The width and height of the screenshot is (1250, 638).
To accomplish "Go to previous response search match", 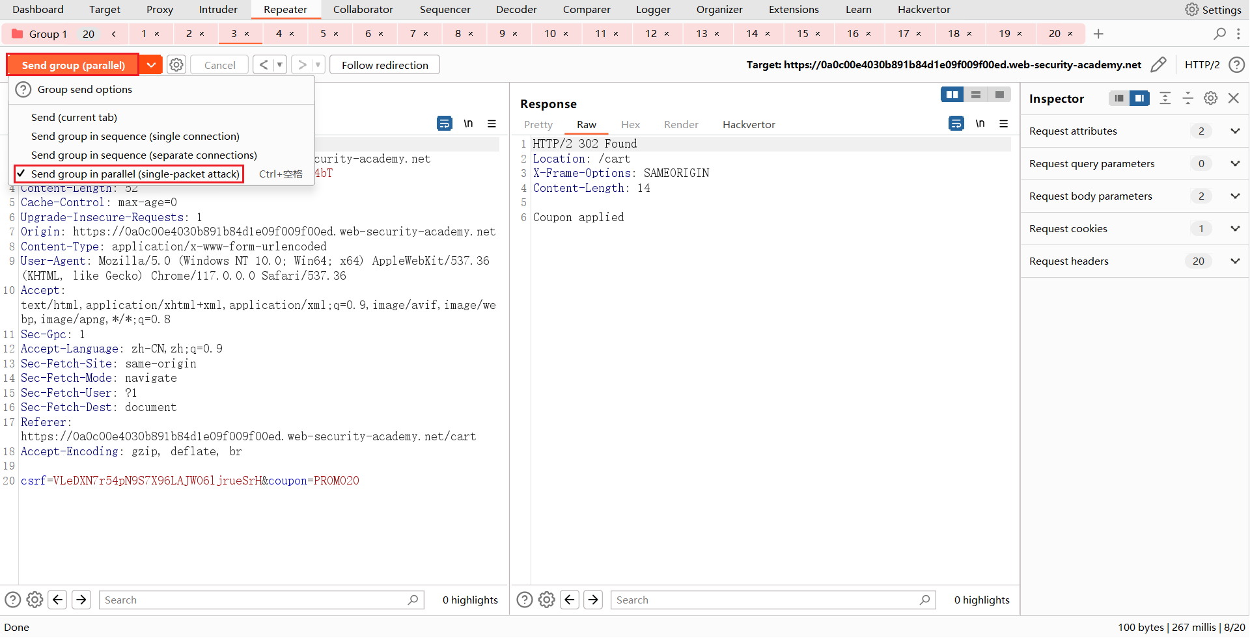I will point(570,600).
